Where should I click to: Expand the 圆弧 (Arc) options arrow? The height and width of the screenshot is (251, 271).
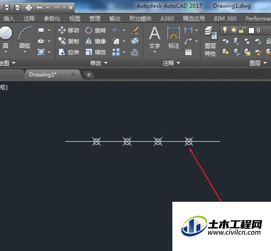pyautogui.click(x=25, y=52)
